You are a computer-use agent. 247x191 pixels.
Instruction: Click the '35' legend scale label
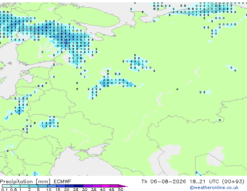coord(94,189)
